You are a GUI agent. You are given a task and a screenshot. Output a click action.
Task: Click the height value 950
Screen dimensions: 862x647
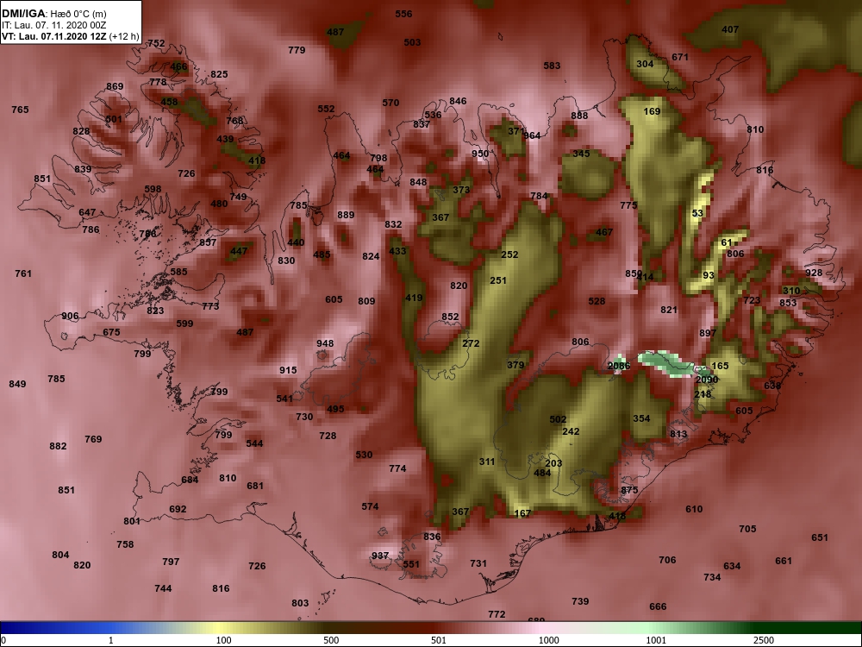tap(480, 154)
